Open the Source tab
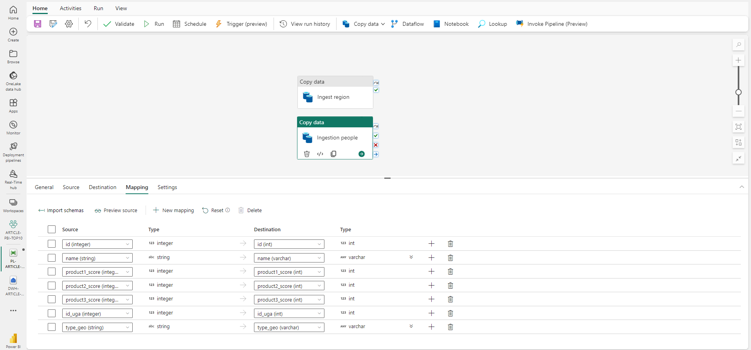Screen dimensions: 751x350 pyautogui.click(x=71, y=187)
